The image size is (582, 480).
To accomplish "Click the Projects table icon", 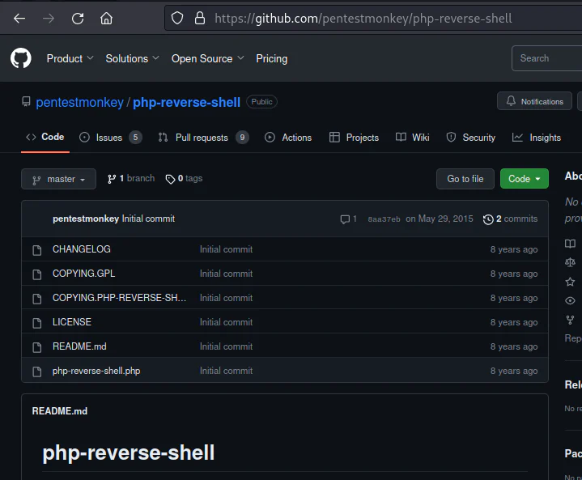I will click(x=334, y=138).
